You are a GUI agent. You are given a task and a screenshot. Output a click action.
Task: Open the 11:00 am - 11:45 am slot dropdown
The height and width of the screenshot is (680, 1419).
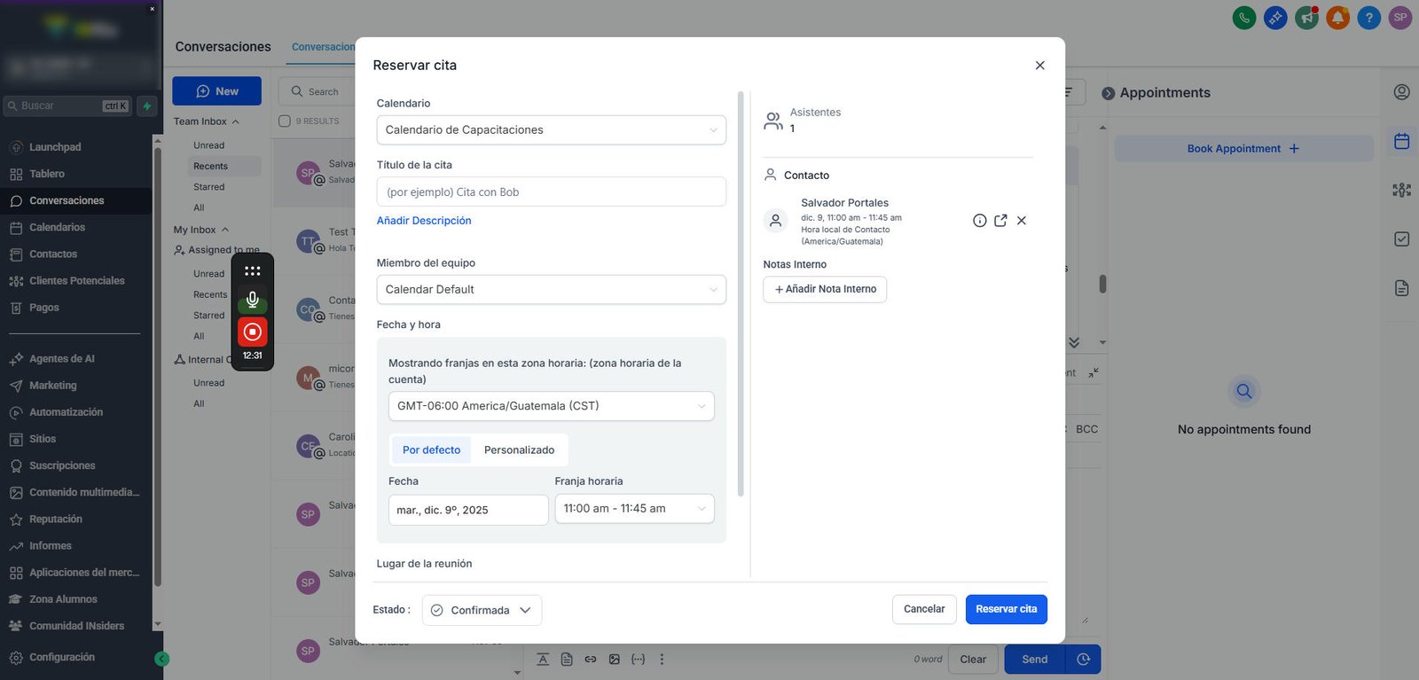[x=634, y=509]
